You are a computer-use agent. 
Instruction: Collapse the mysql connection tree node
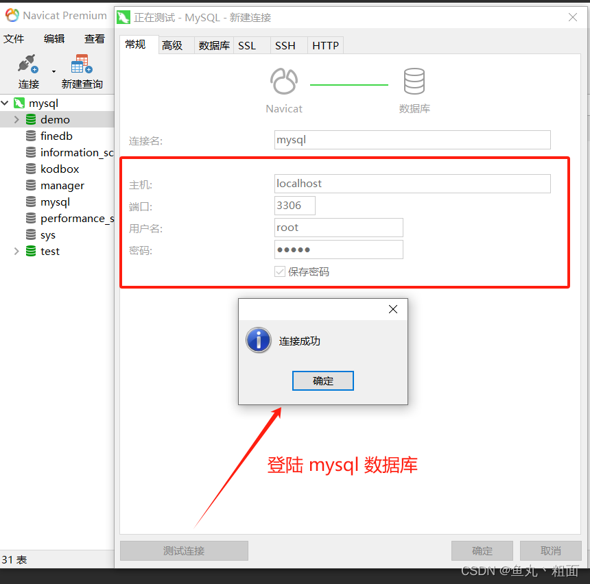coord(5,103)
